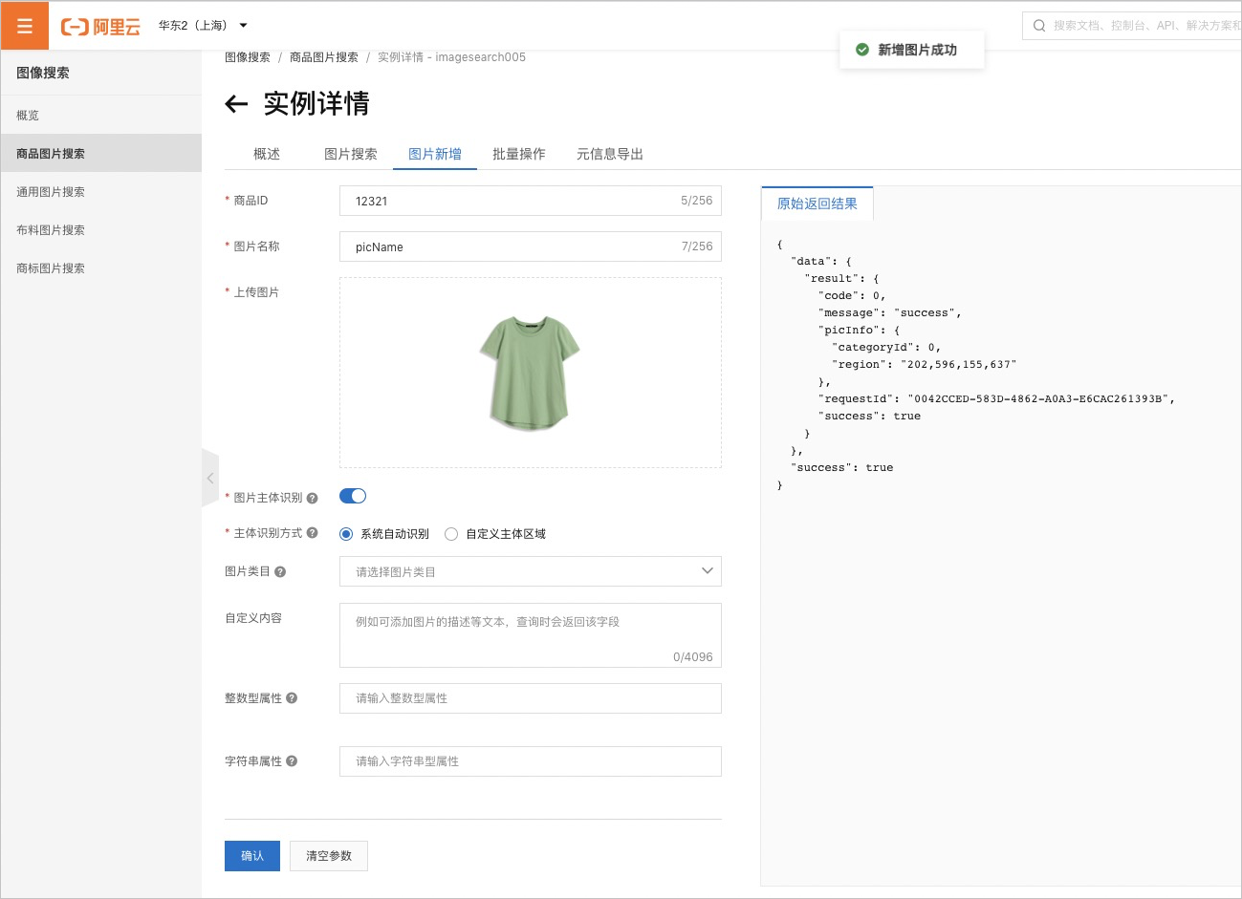Select 自定义主体区域 radio option
1242x899 pixels.
(451, 534)
